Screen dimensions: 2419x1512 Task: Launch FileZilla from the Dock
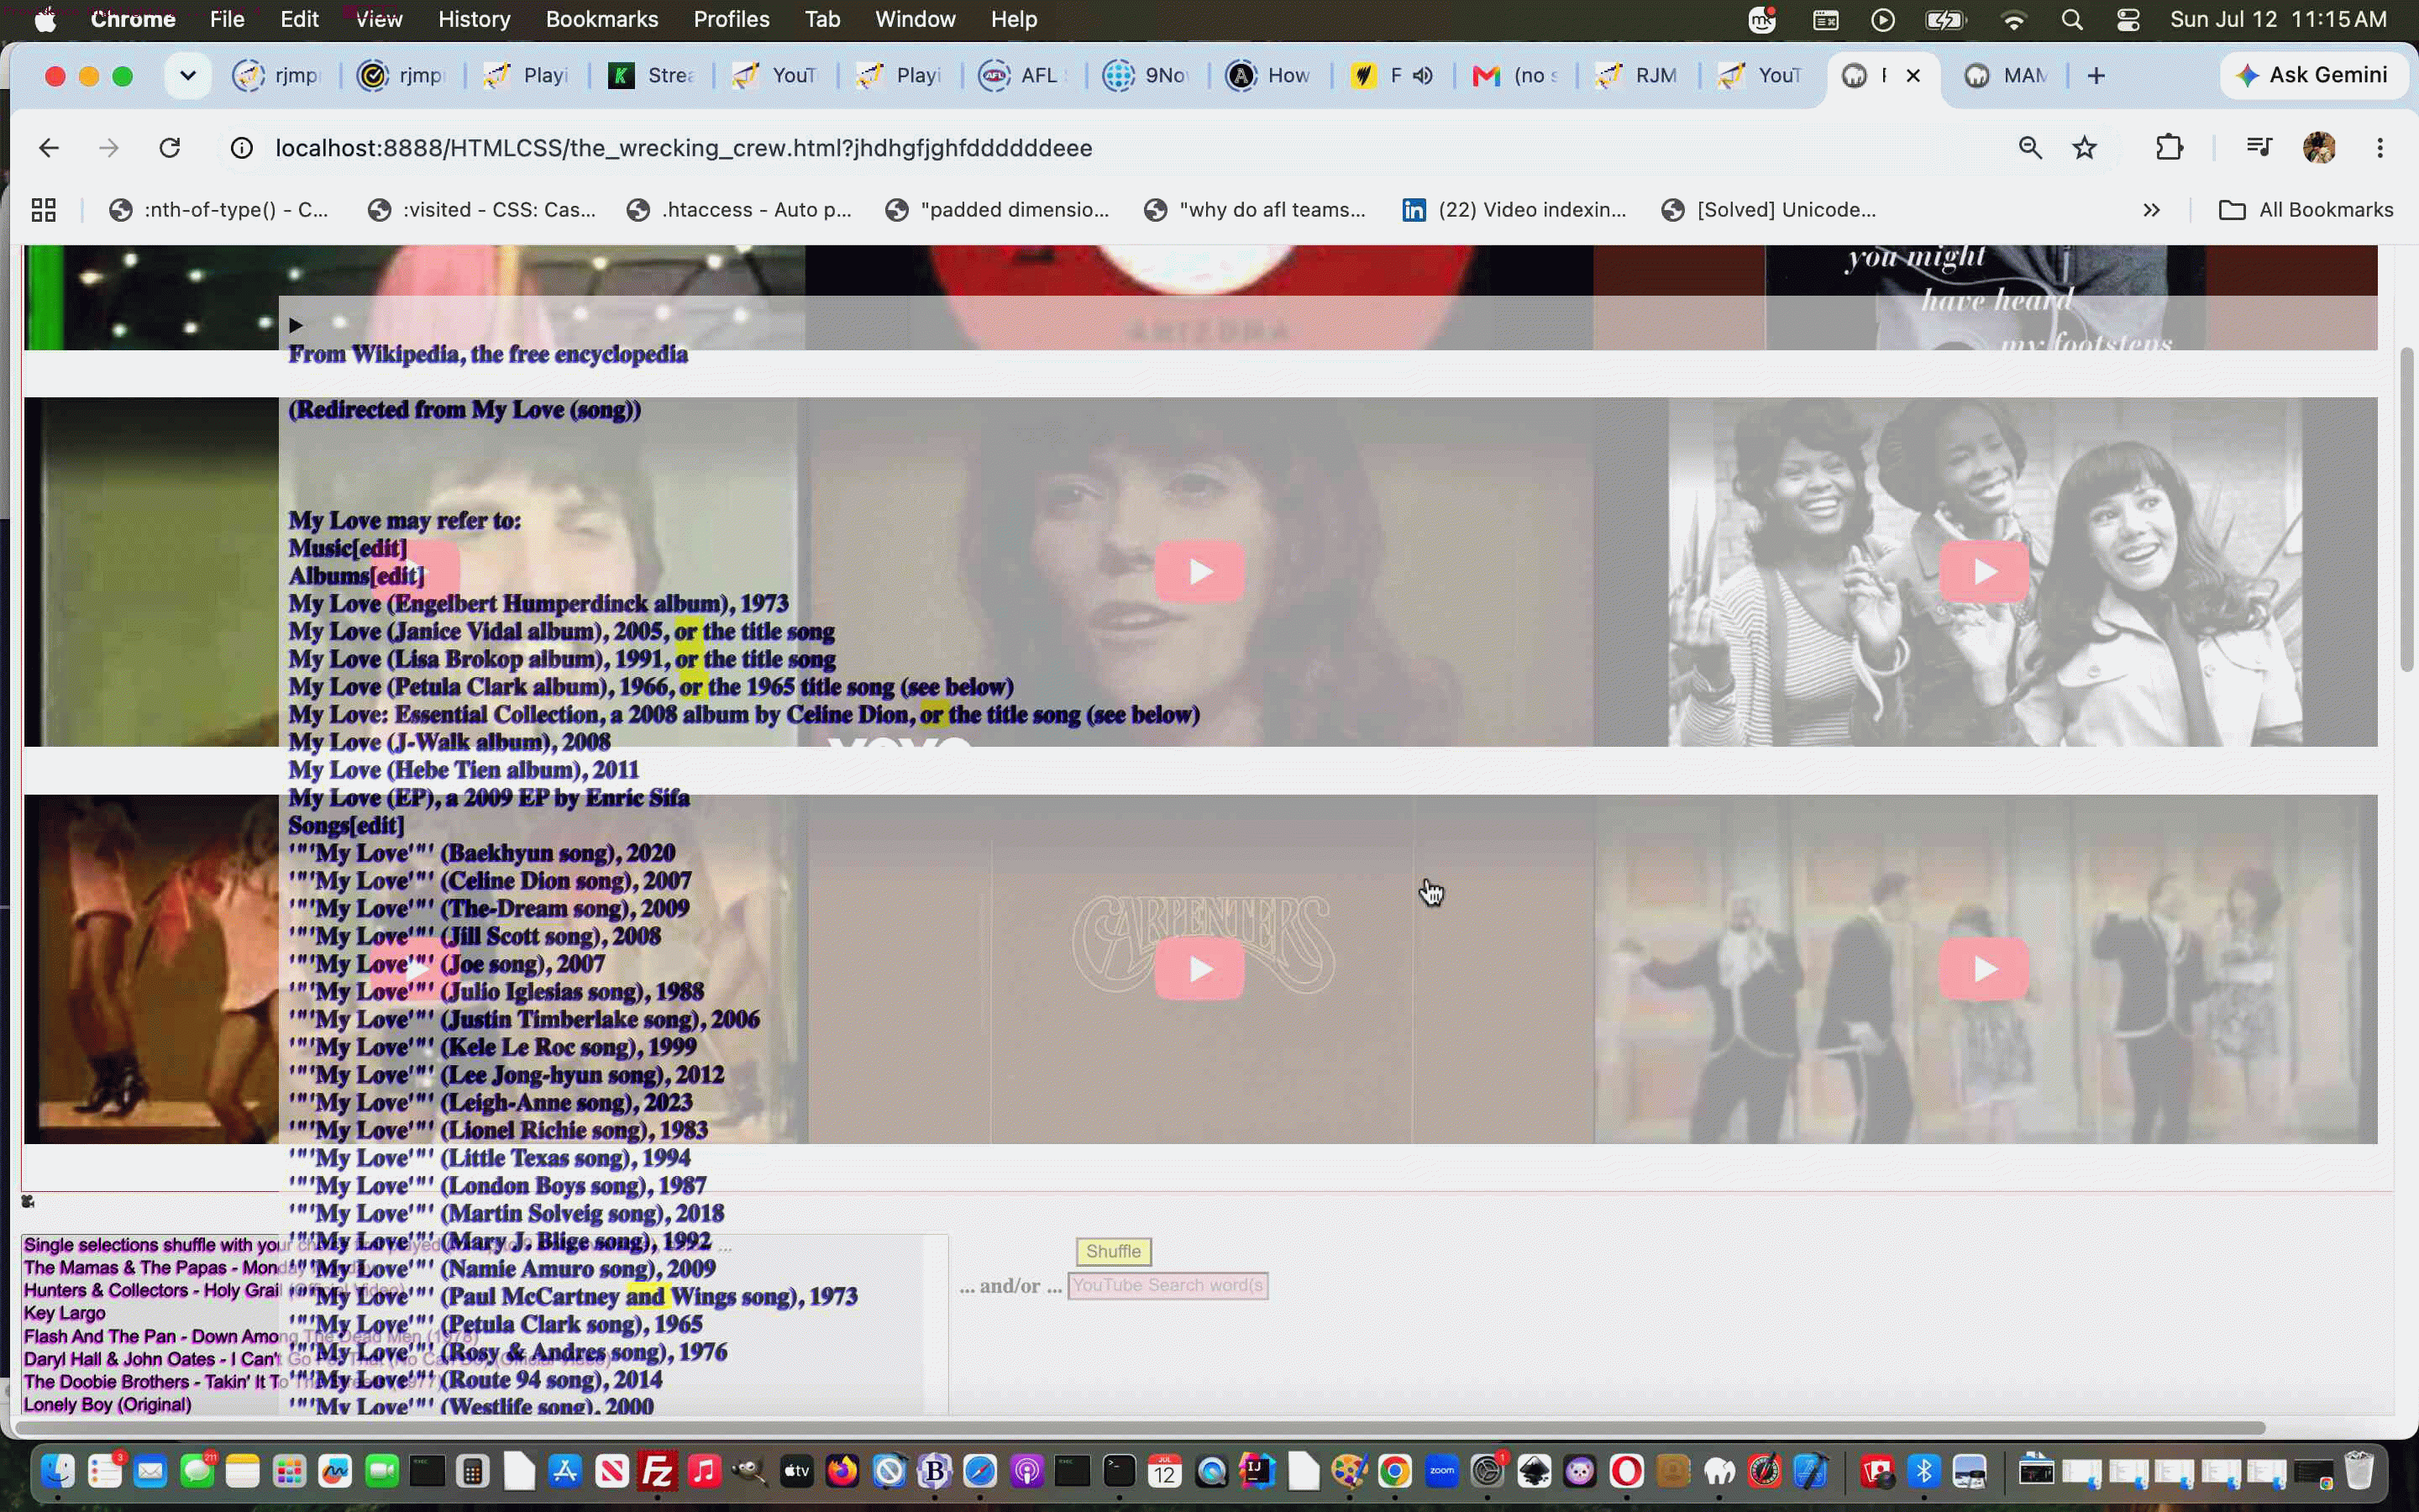pos(658,1471)
